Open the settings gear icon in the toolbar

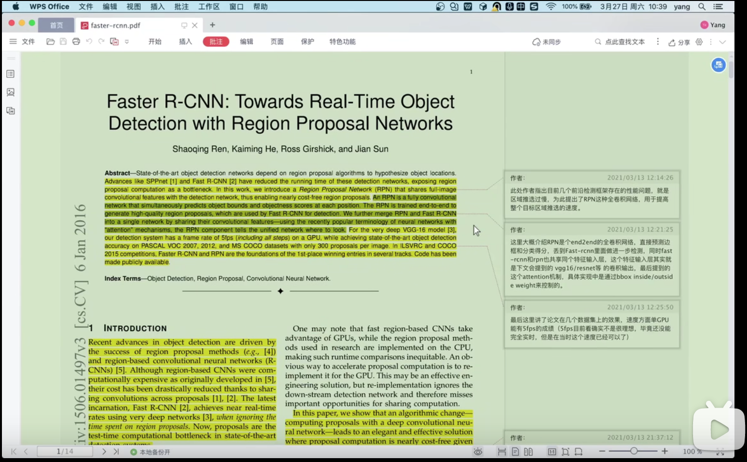click(x=699, y=42)
